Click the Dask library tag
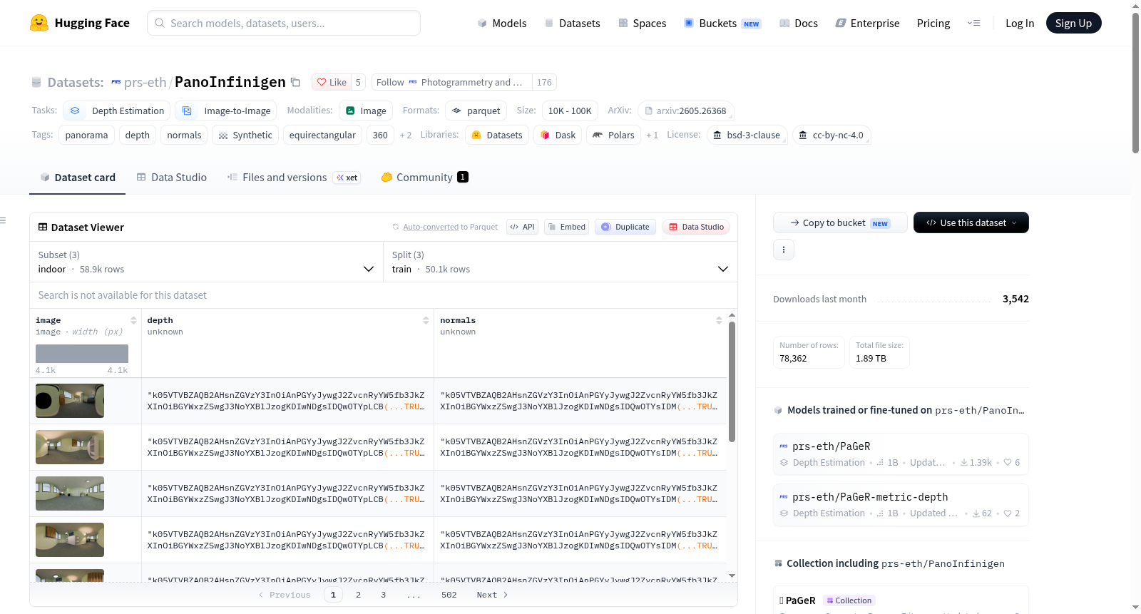Viewport: 1141px width, 614px height. tap(558, 135)
